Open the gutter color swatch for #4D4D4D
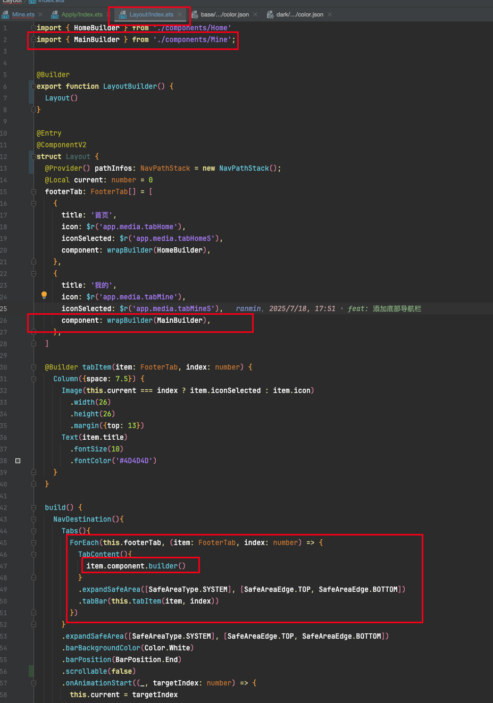493x703 pixels. coord(18,461)
